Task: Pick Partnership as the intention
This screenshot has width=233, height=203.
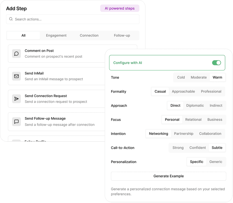Action: pyautogui.click(x=183, y=134)
